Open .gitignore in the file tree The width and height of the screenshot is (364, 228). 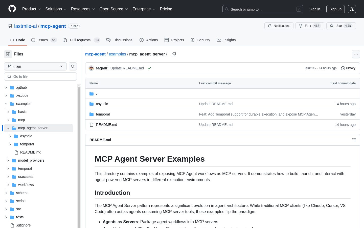(24, 225)
